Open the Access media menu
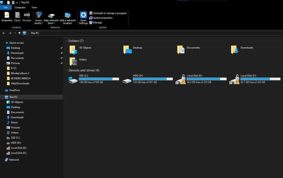This screenshot has width=283, height=178. (38, 18)
